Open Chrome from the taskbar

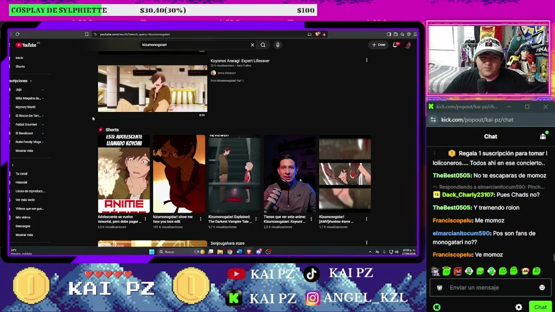tap(229, 252)
